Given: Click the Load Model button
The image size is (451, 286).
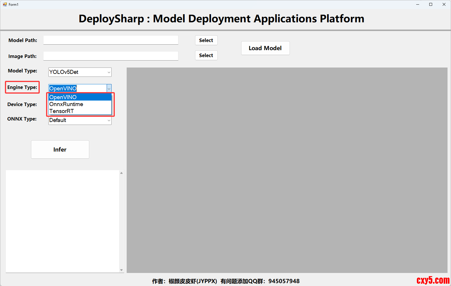Looking at the screenshot, I should click(x=265, y=48).
